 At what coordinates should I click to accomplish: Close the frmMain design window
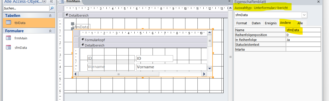pyautogui.click(x=230, y=2)
